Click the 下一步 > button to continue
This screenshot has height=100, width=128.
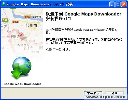[93, 93]
